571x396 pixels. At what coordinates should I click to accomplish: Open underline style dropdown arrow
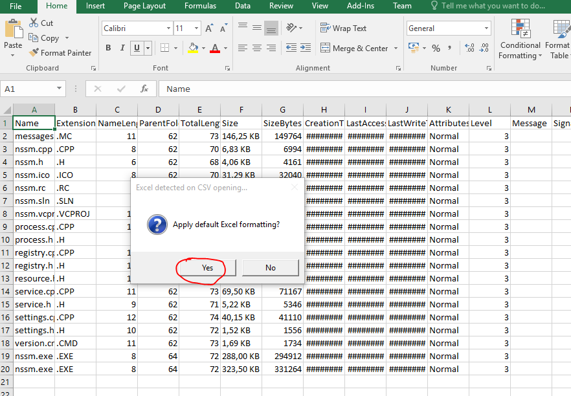pyautogui.click(x=148, y=48)
